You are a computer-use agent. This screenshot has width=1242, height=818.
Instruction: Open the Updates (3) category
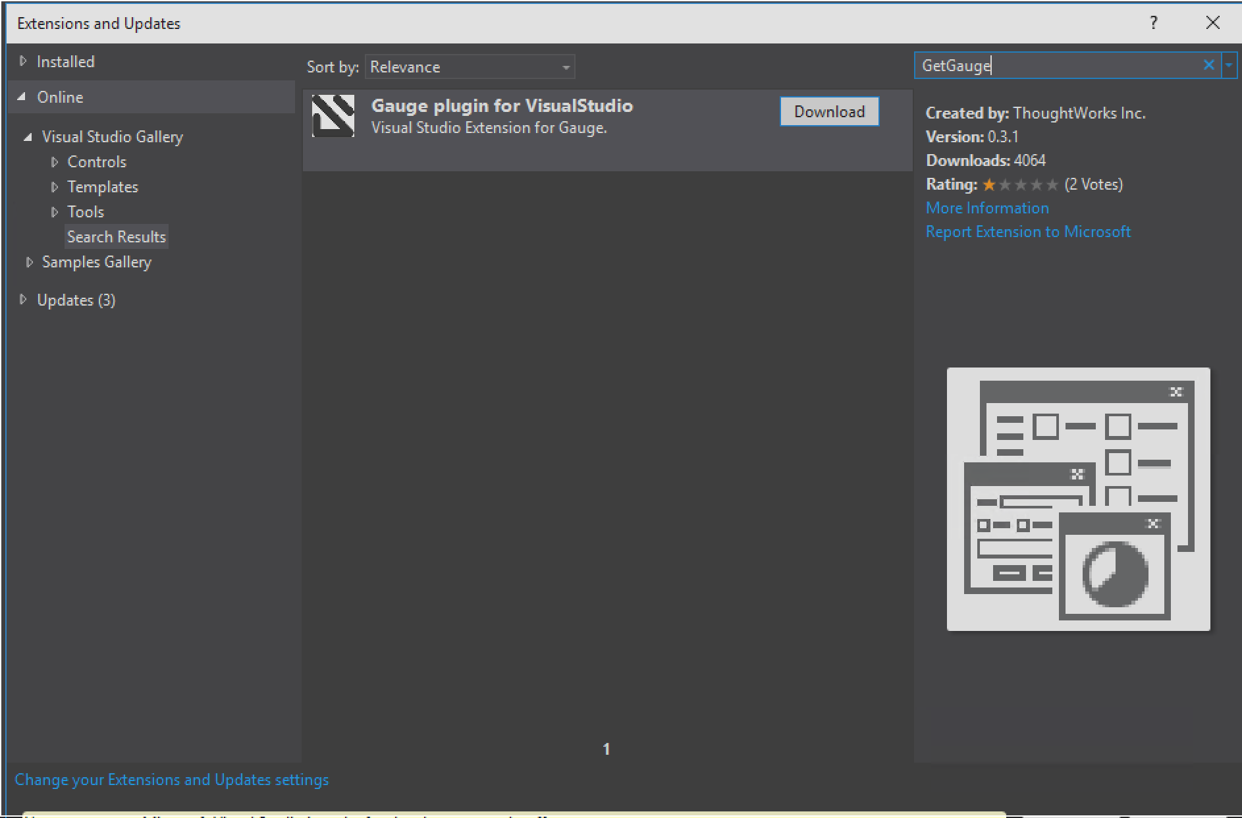click(x=76, y=300)
